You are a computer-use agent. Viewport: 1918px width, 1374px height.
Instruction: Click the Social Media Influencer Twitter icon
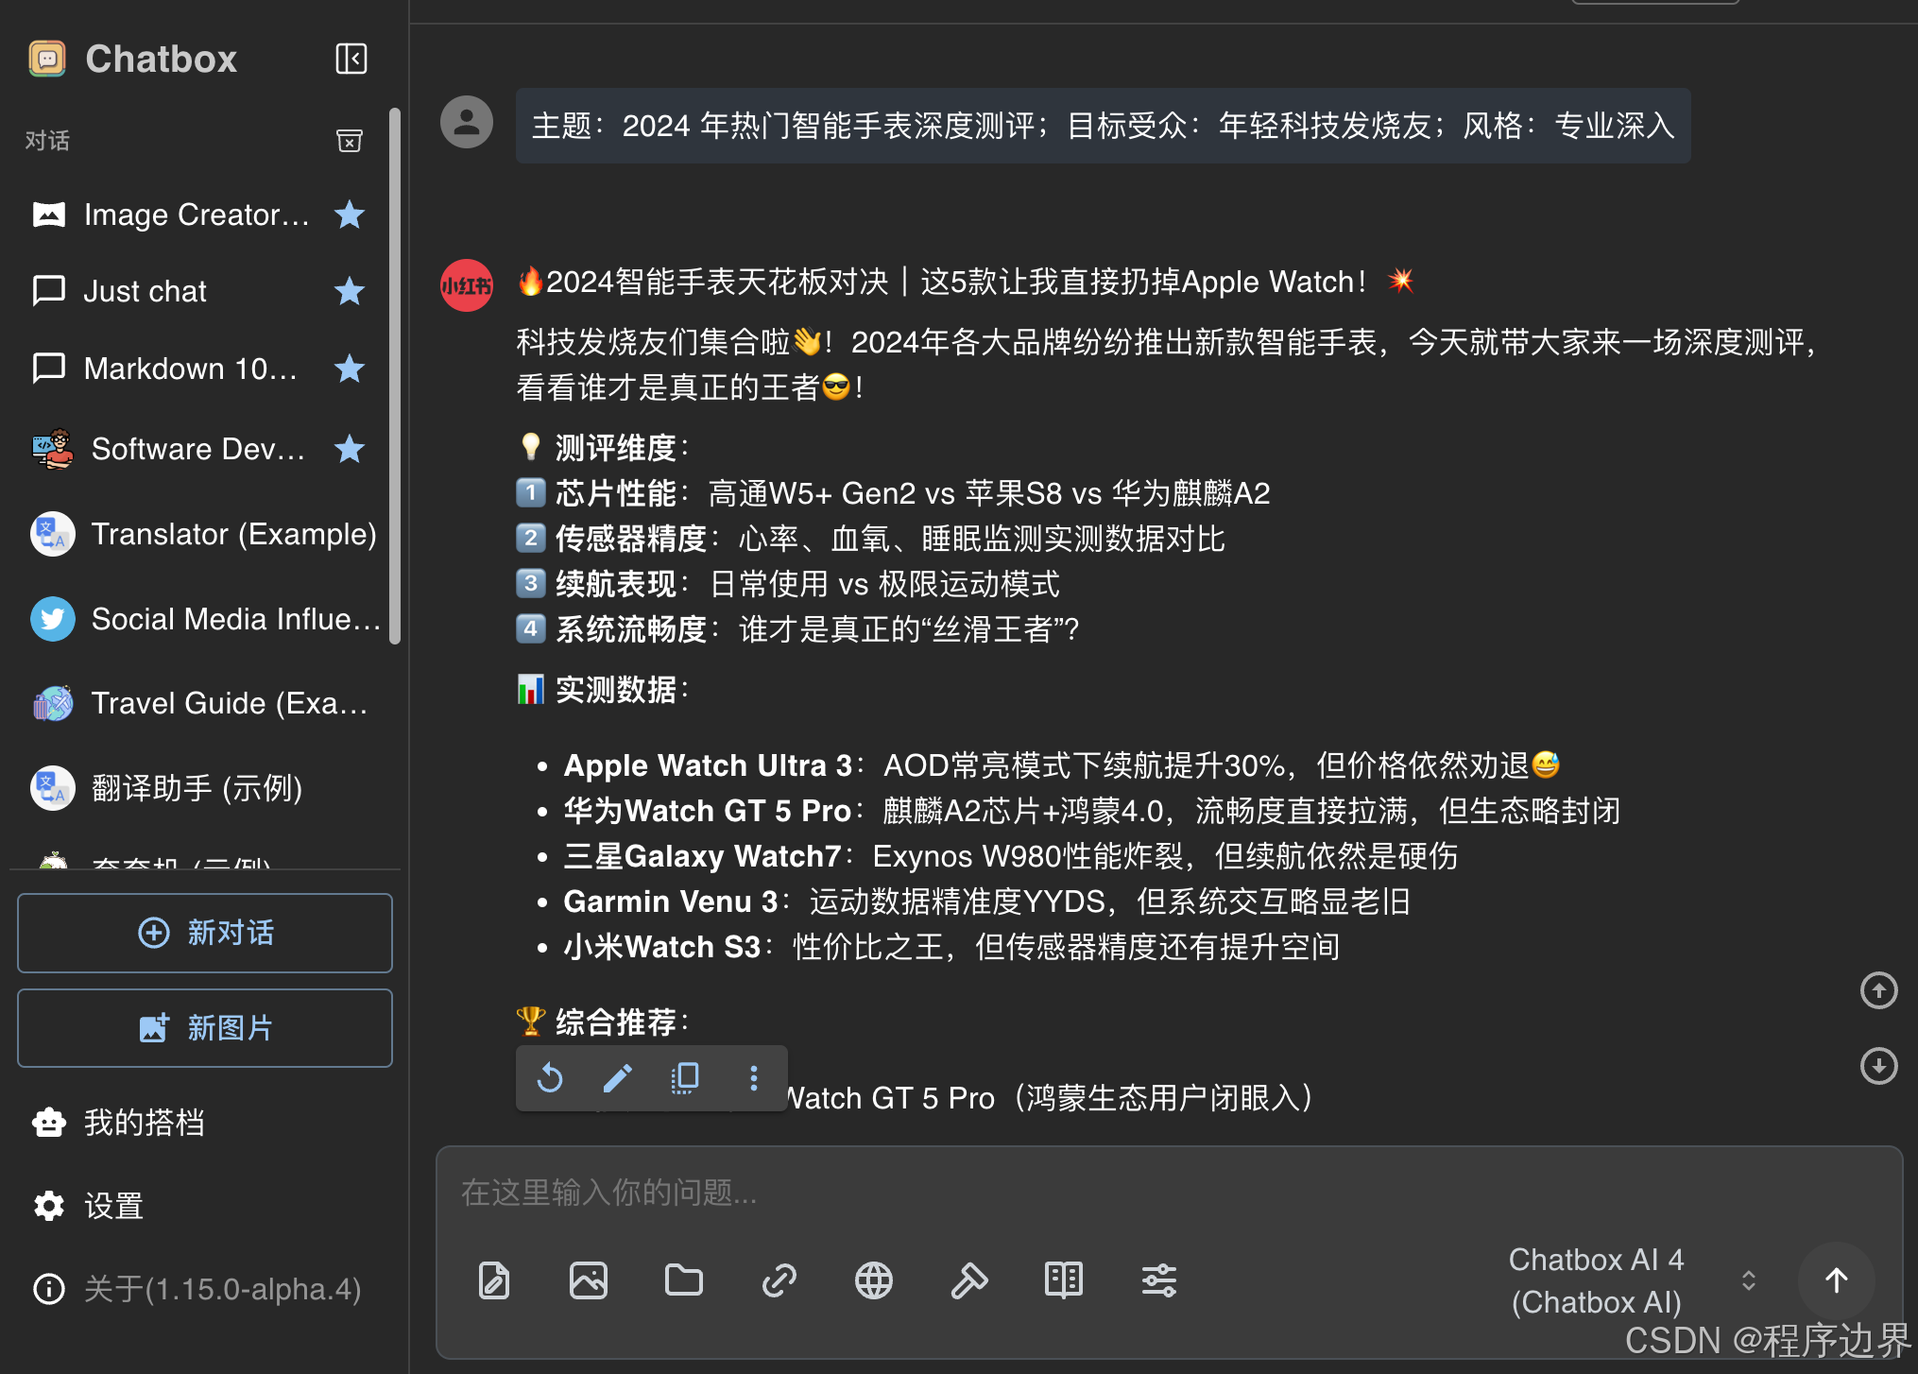(53, 619)
